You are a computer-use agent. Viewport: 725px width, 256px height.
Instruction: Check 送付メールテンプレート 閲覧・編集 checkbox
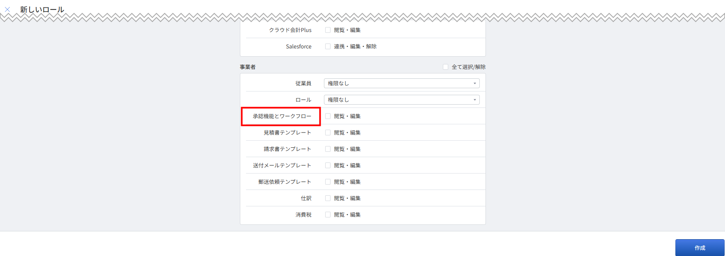(x=328, y=165)
